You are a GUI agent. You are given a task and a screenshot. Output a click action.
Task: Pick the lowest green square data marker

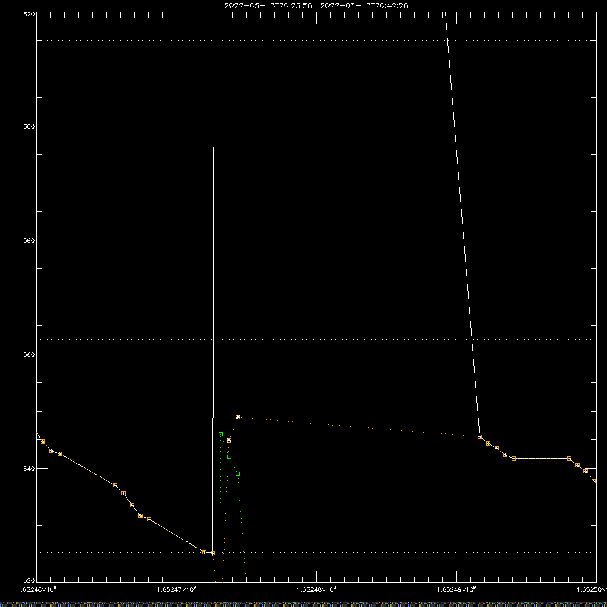pyautogui.click(x=238, y=474)
